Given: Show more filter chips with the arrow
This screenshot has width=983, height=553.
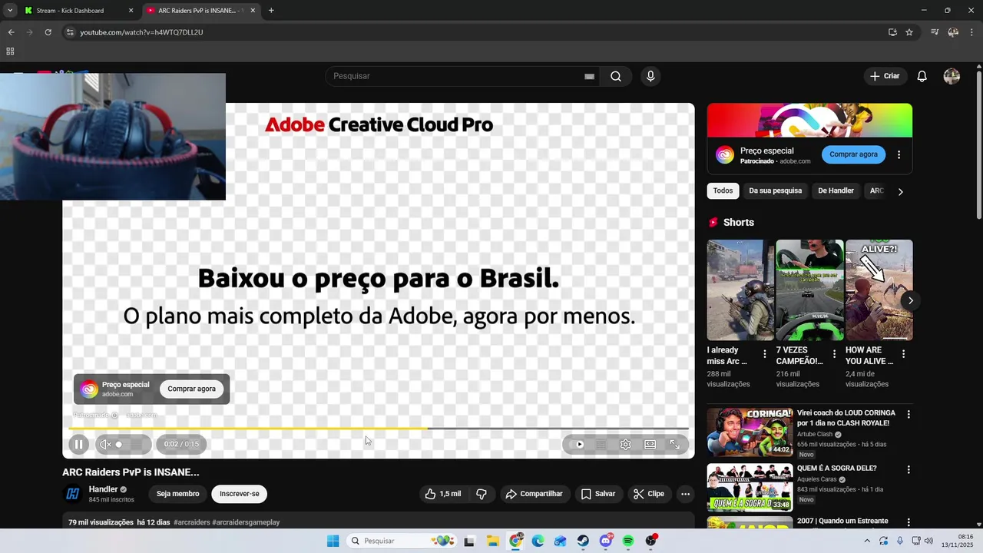Looking at the screenshot, I should pyautogui.click(x=901, y=191).
